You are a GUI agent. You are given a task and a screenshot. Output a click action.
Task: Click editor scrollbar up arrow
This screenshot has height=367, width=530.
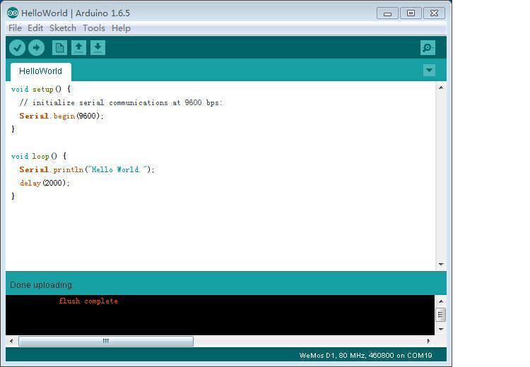pos(441,88)
